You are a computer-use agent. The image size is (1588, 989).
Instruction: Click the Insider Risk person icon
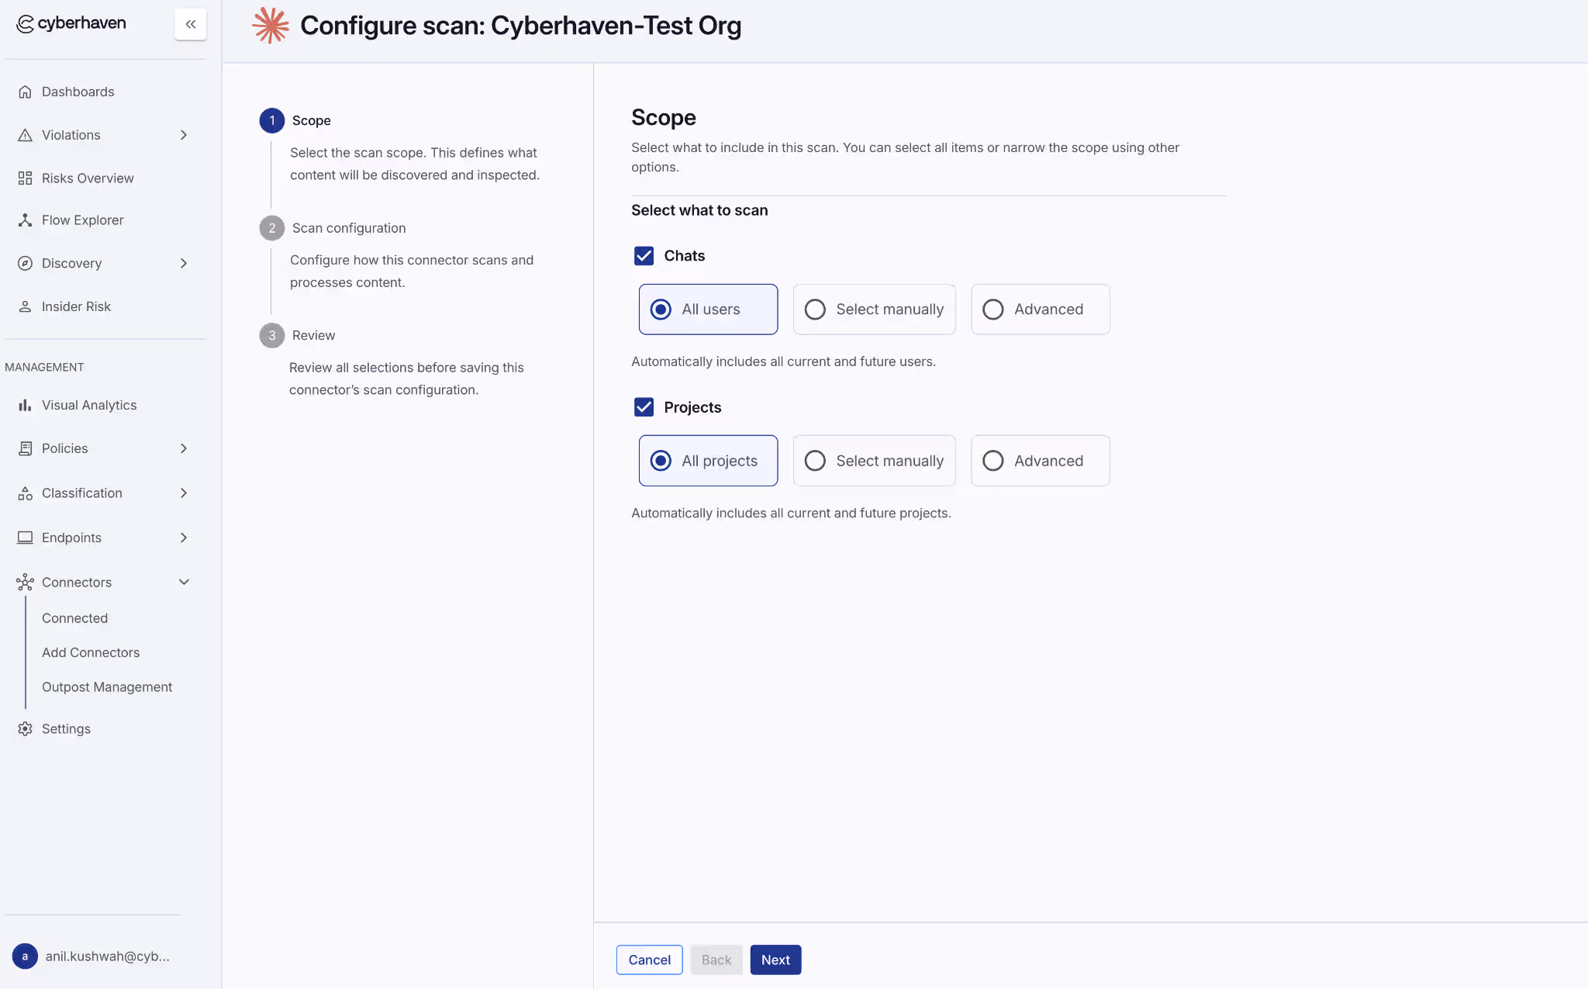[25, 306]
